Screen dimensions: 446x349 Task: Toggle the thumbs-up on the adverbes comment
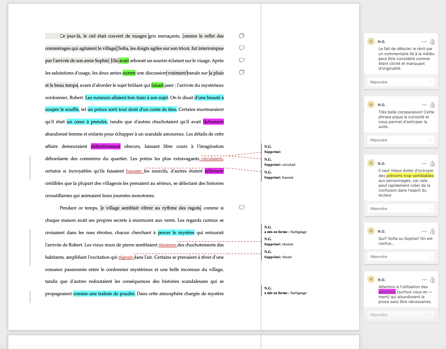433,279
